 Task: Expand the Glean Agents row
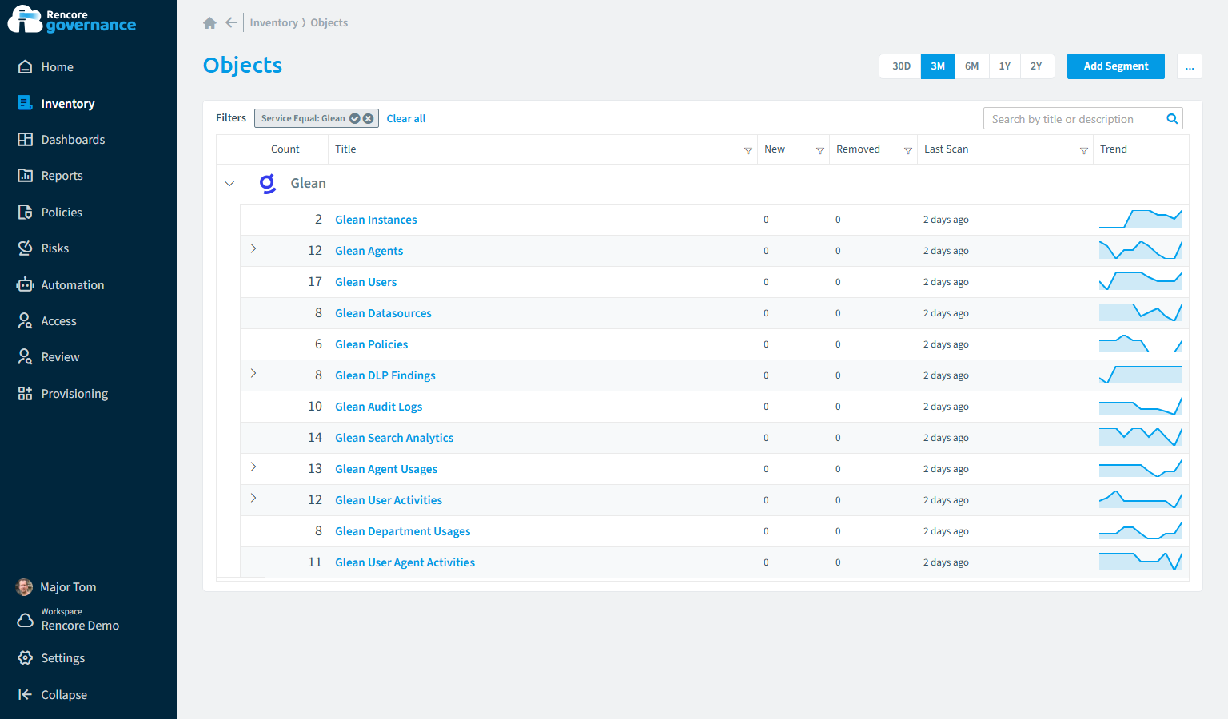tap(253, 248)
